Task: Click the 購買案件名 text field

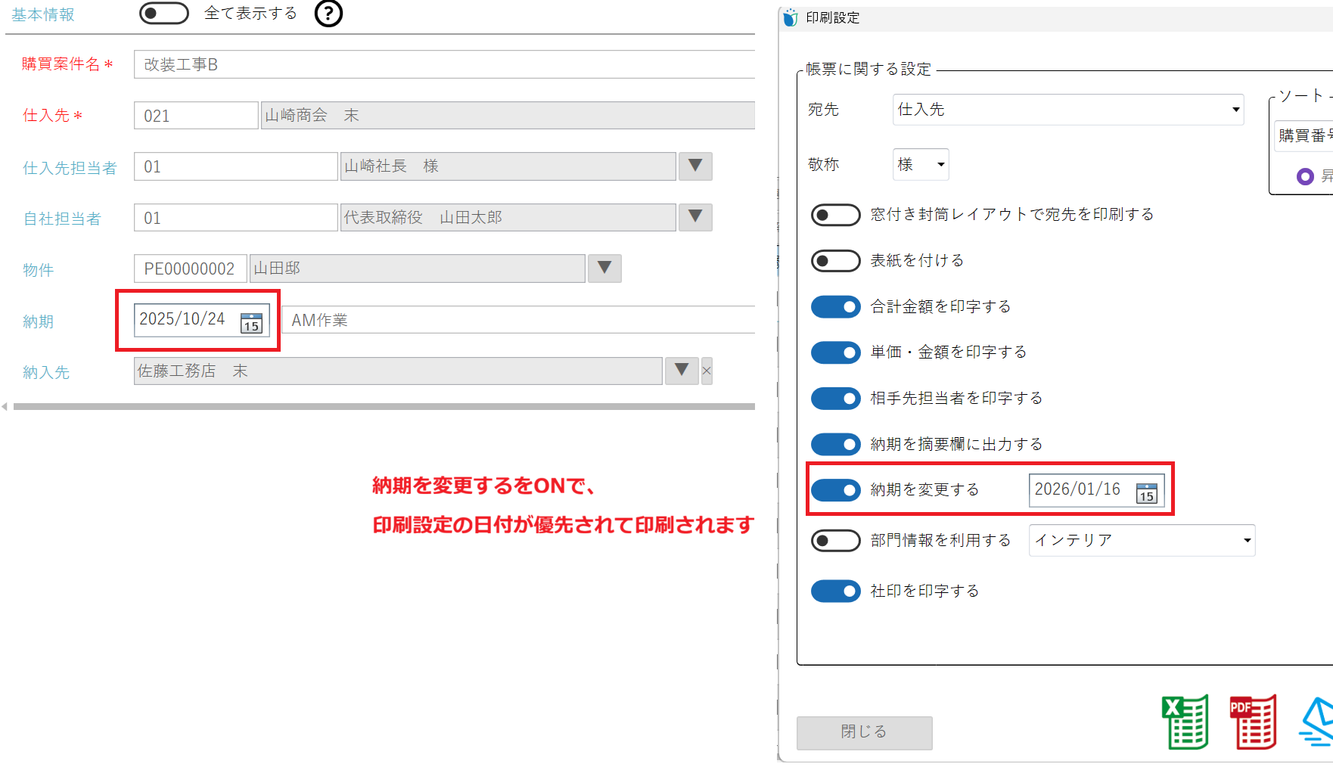Action: [444, 65]
